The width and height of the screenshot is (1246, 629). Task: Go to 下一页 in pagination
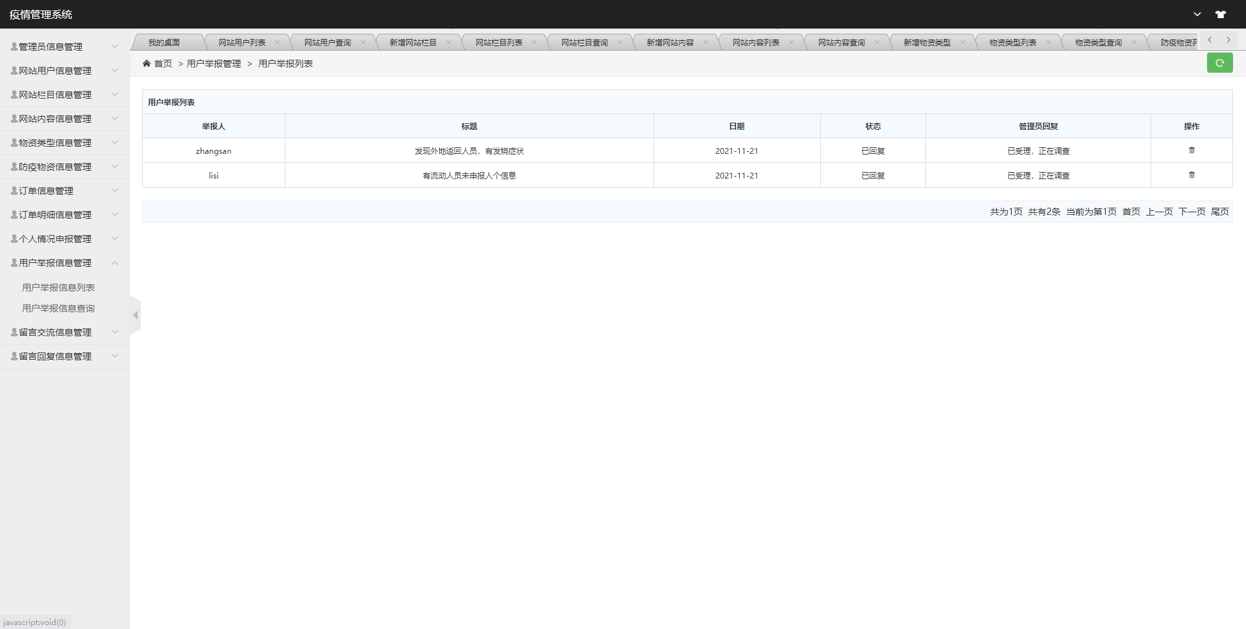pyautogui.click(x=1191, y=212)
